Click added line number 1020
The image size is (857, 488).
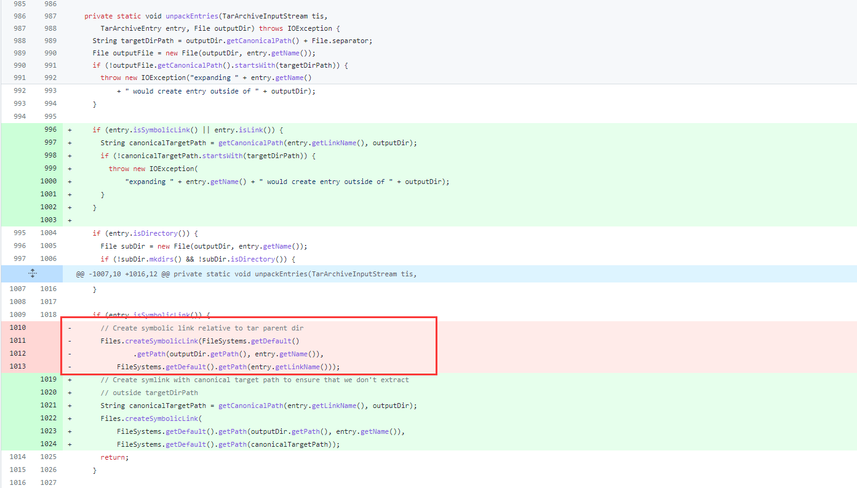tap(49, 392)
